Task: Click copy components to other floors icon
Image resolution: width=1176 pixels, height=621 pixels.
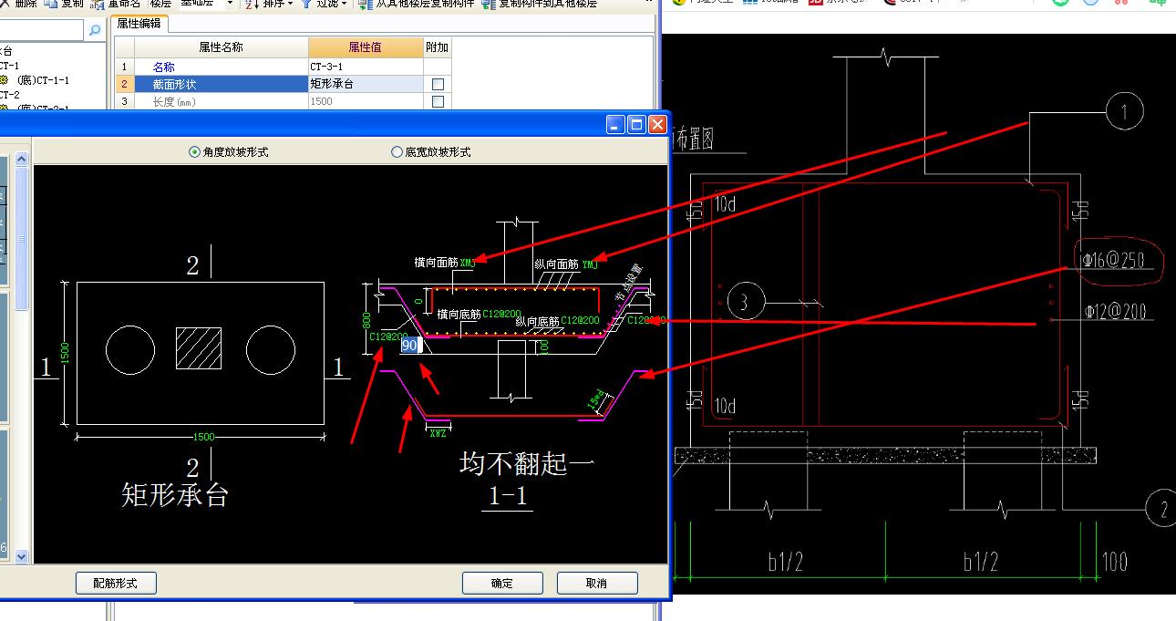Action: (489, 4)
